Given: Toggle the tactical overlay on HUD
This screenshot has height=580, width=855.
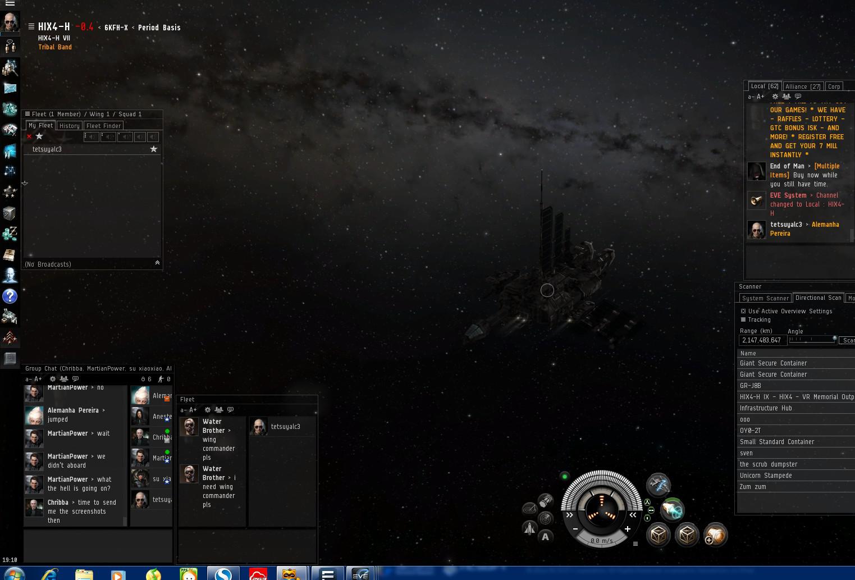Looking at the screenshot, I should (529, 509).
